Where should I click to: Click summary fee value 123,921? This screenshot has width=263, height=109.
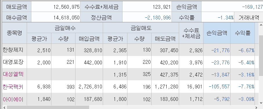point(162,7)
